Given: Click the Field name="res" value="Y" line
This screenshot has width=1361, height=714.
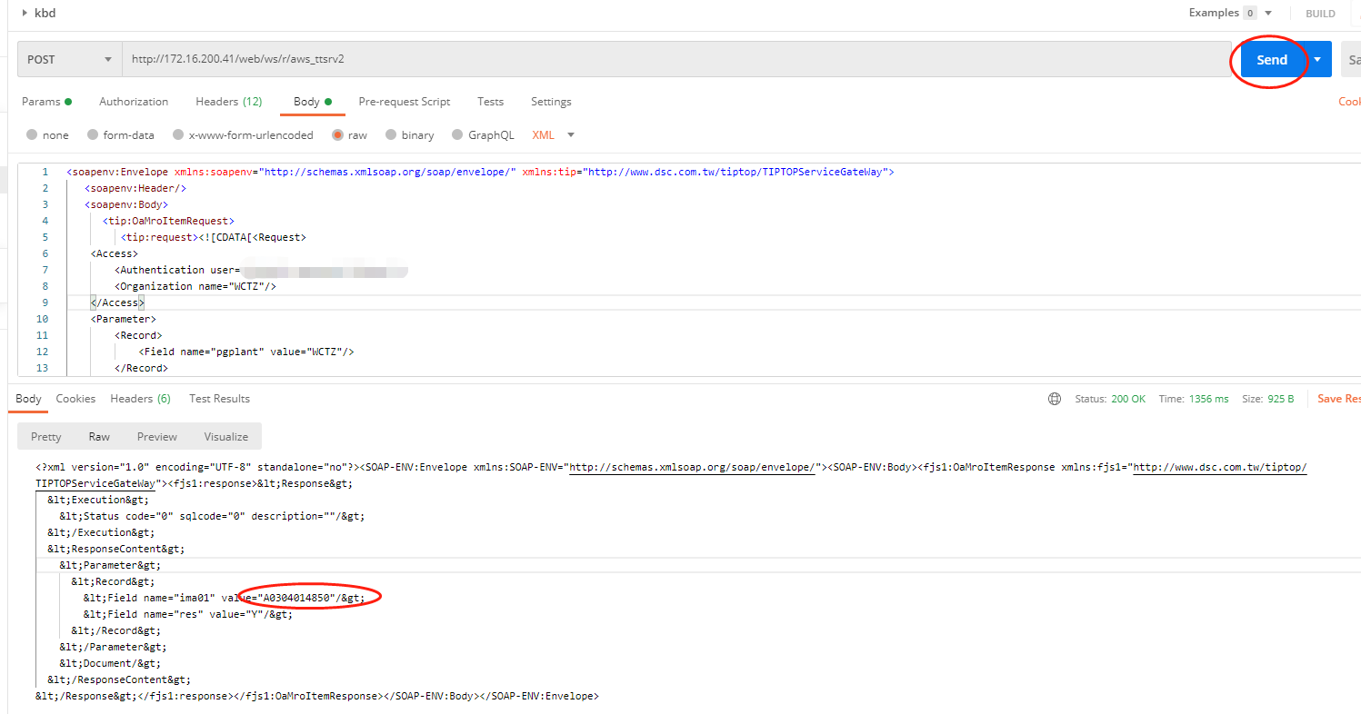Looking at the screenshot, I should [187, 614].
